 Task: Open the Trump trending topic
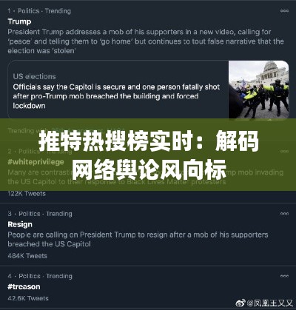point(19,21)
